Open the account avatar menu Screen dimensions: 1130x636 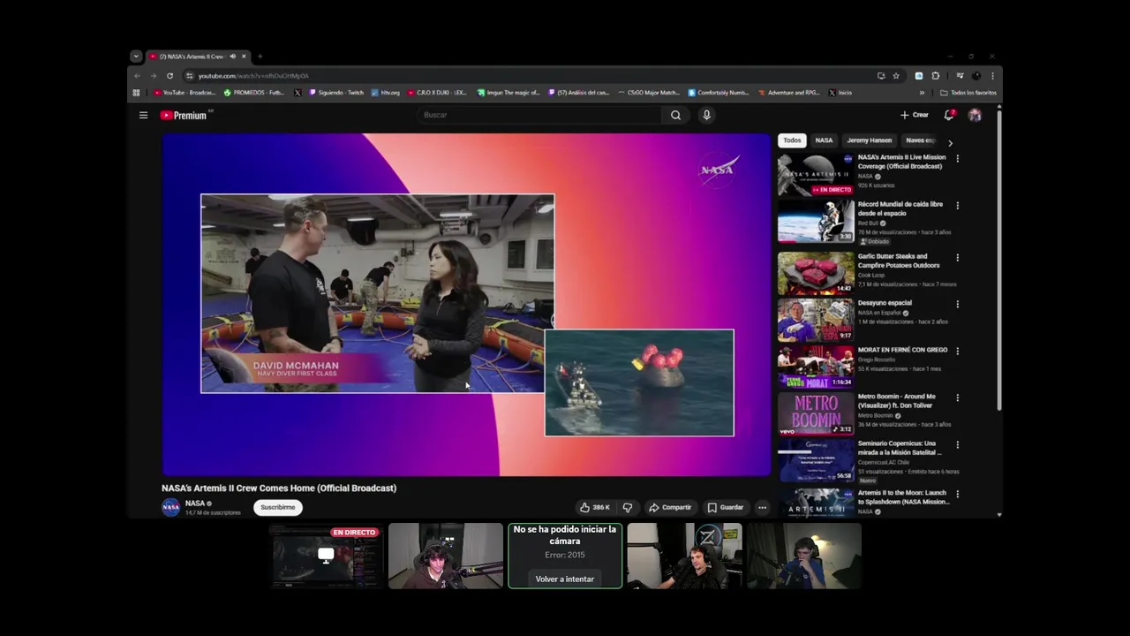coord(975,115)
